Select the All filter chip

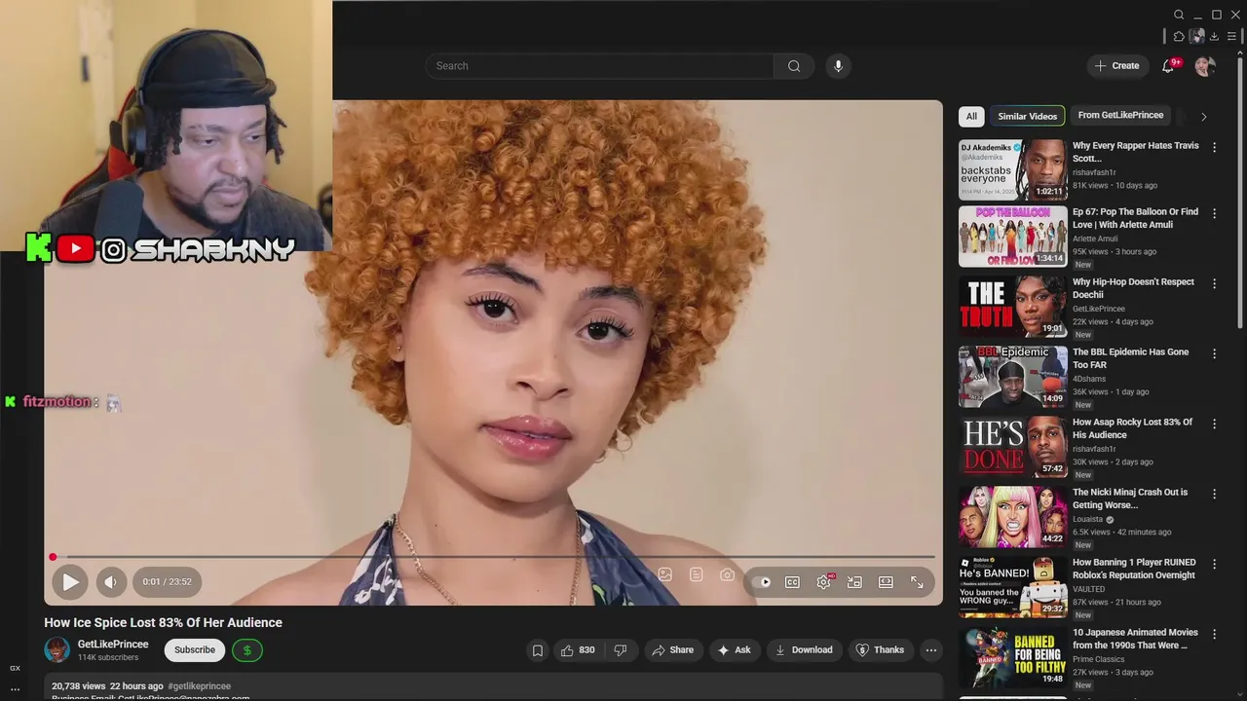coord(971,116)
